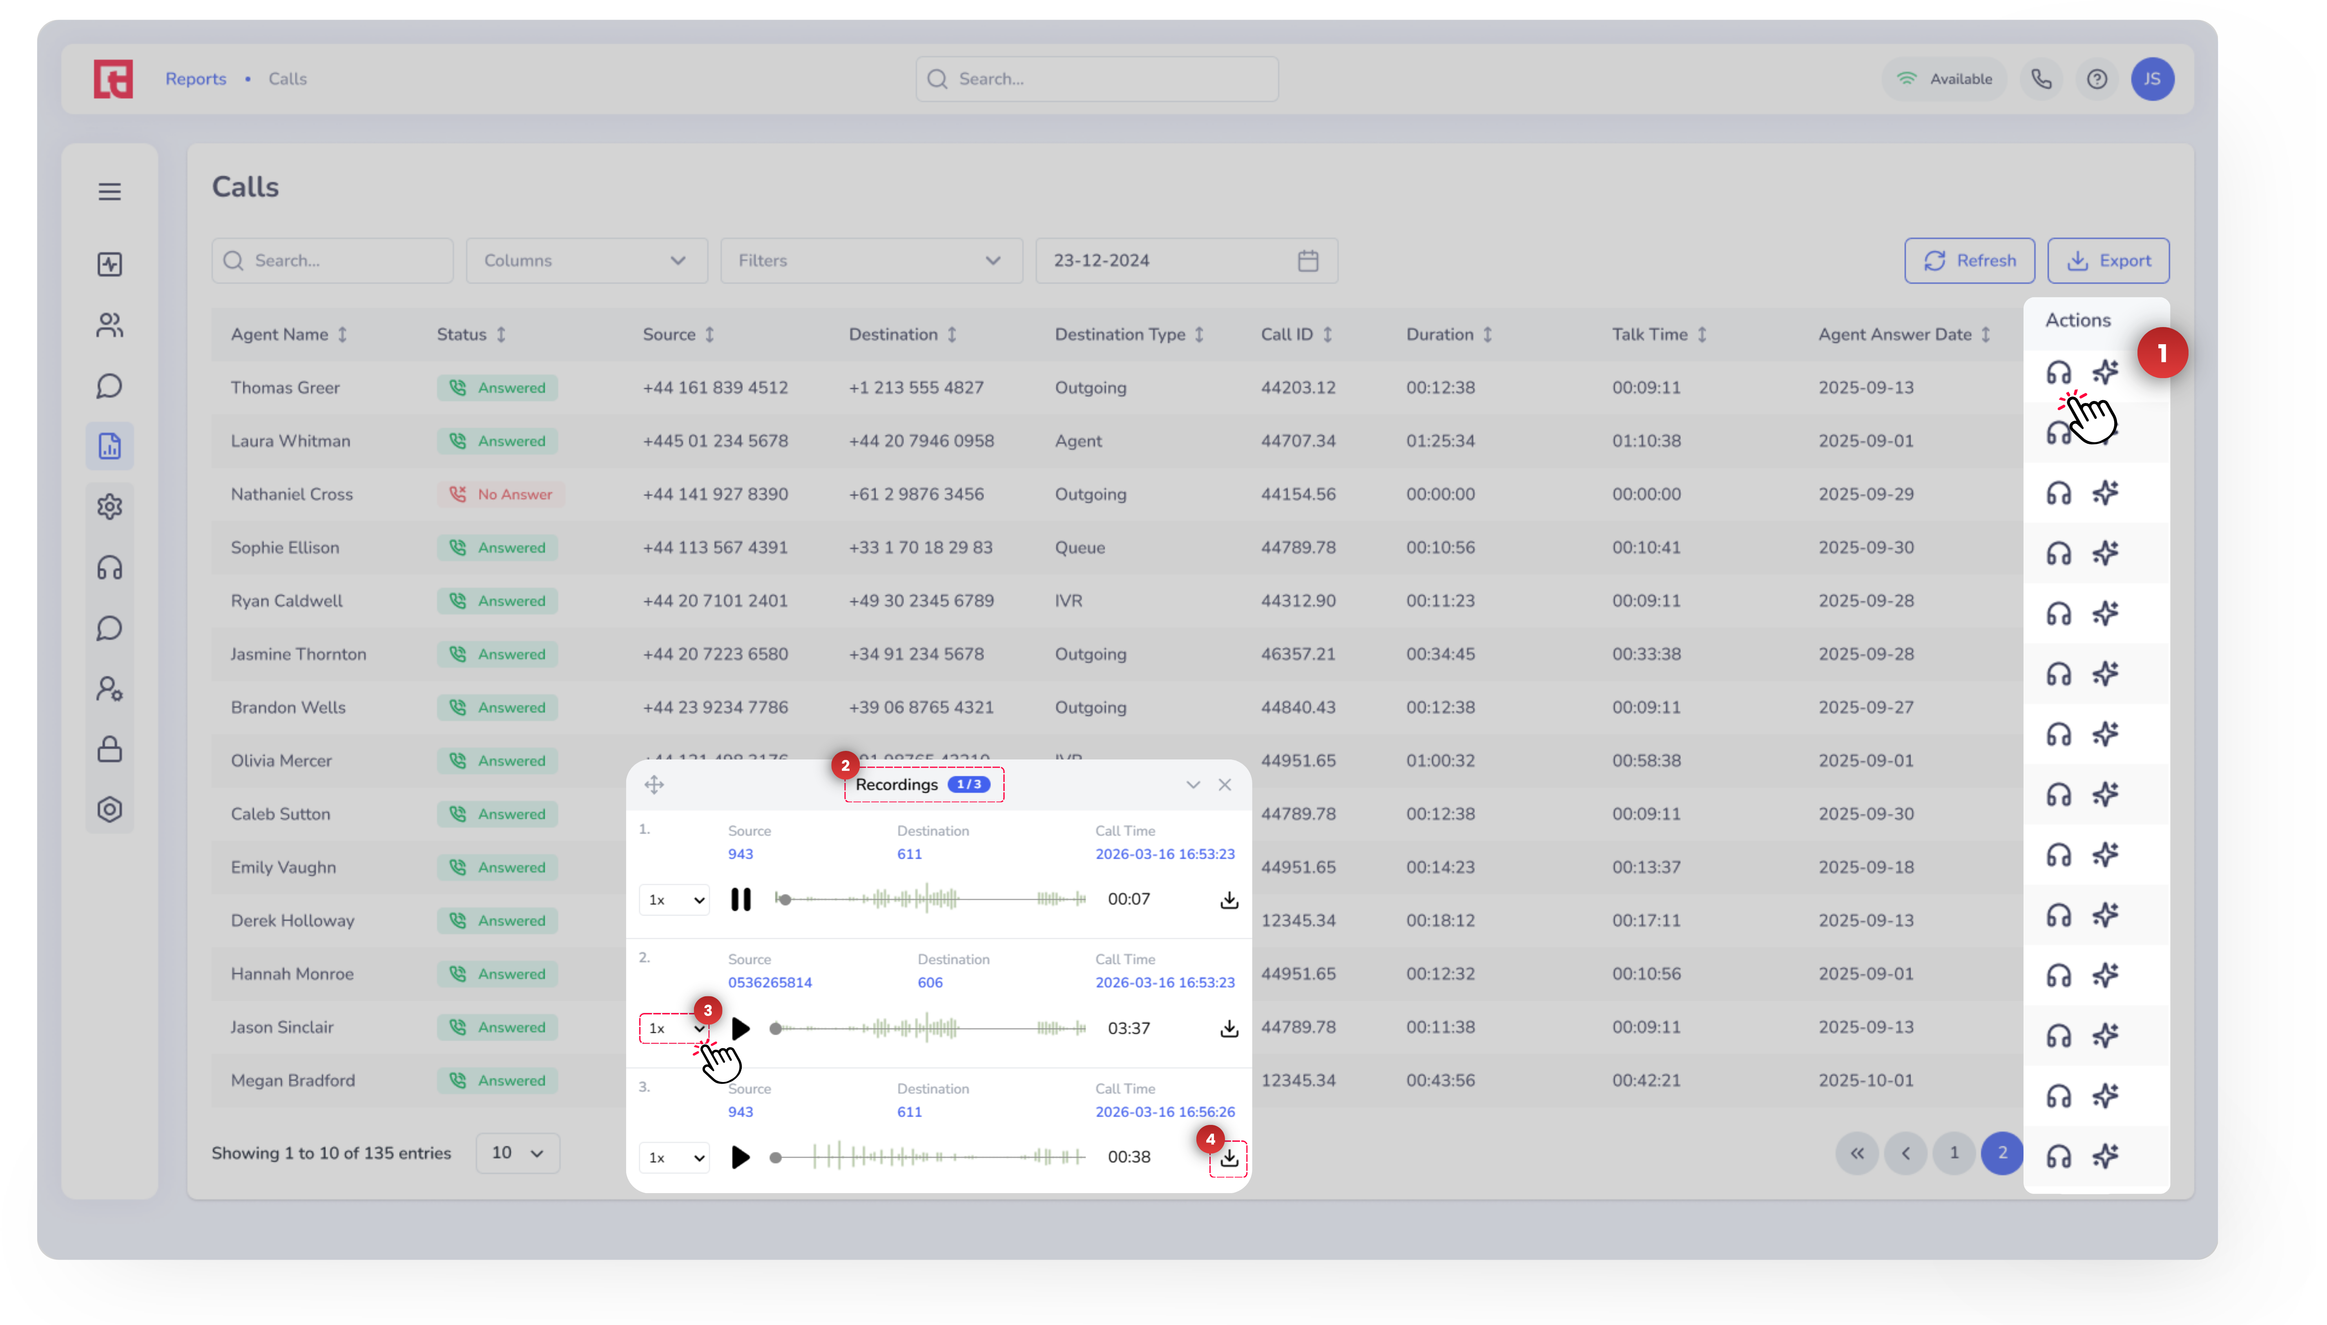
Task: Open Reports breadcrumb link
Action: point(196,79)
